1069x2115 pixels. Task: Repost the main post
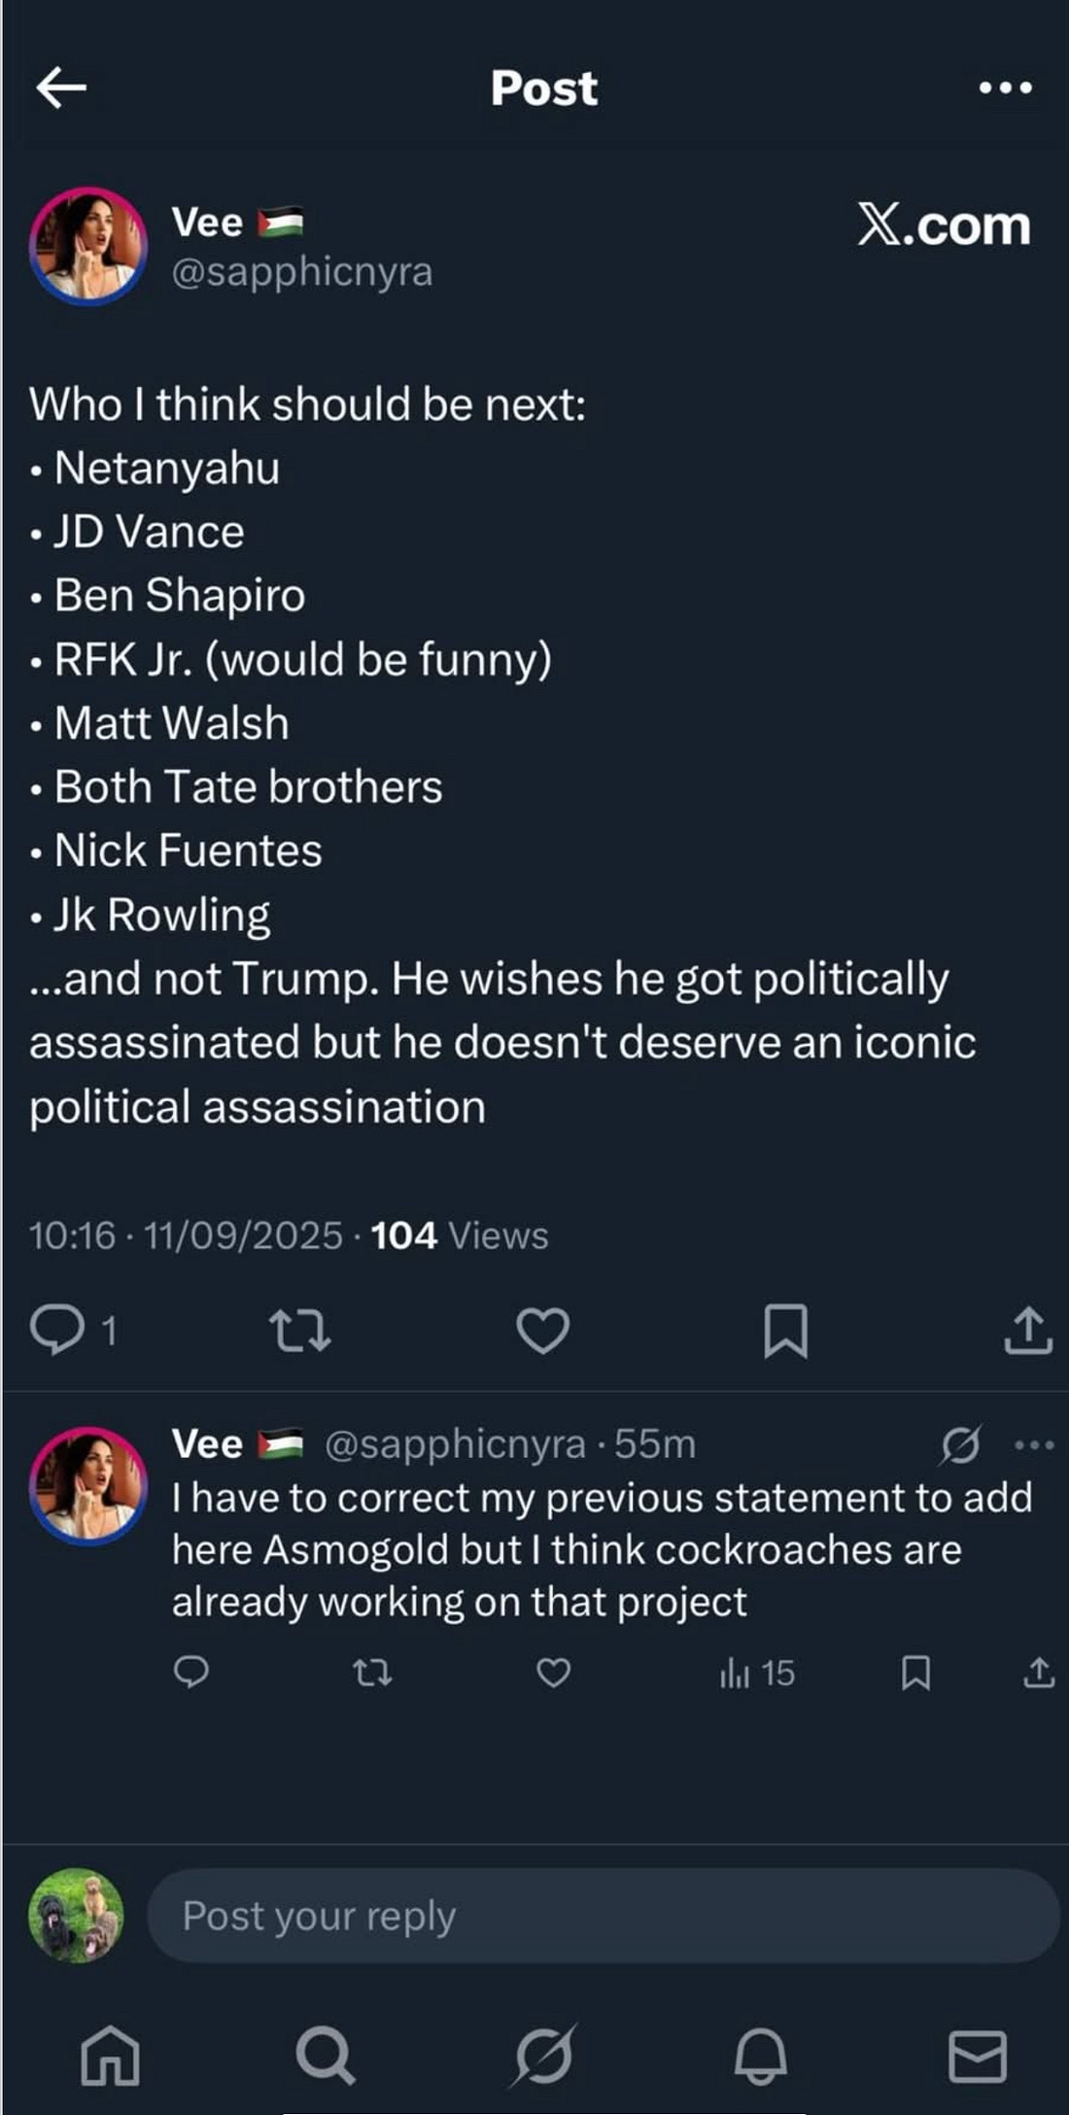tap(299, 1331)
